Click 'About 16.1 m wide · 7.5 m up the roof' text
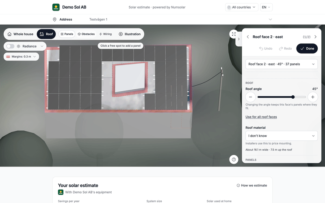The height and width of the screenshot is (203, 325). click(269, 150)
